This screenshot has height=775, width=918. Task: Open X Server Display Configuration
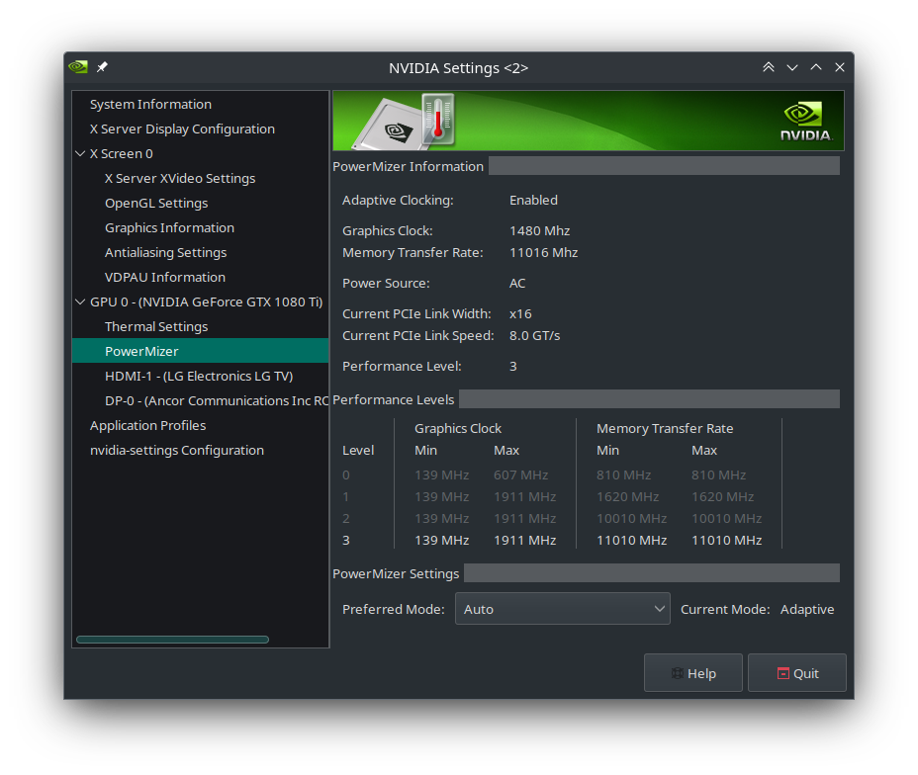(182, 129)
